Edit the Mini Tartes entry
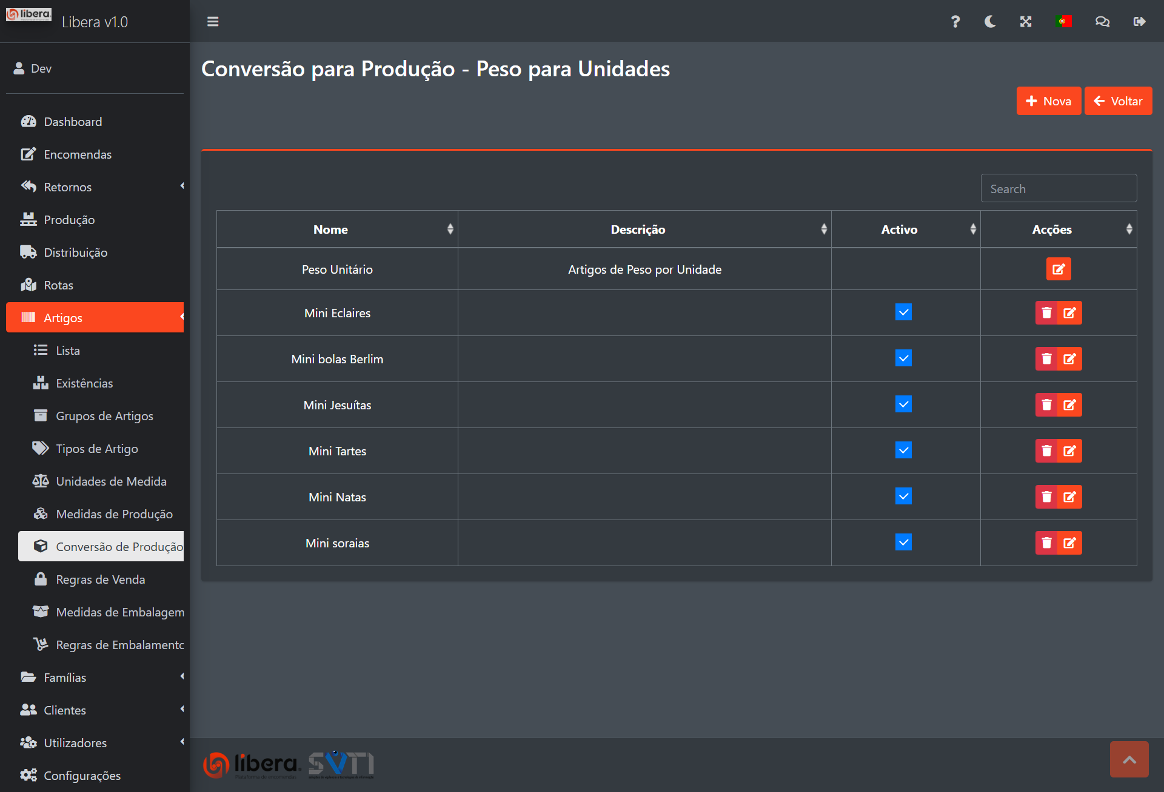This screenshot has width=1164, height=792. coord(1070,451)
